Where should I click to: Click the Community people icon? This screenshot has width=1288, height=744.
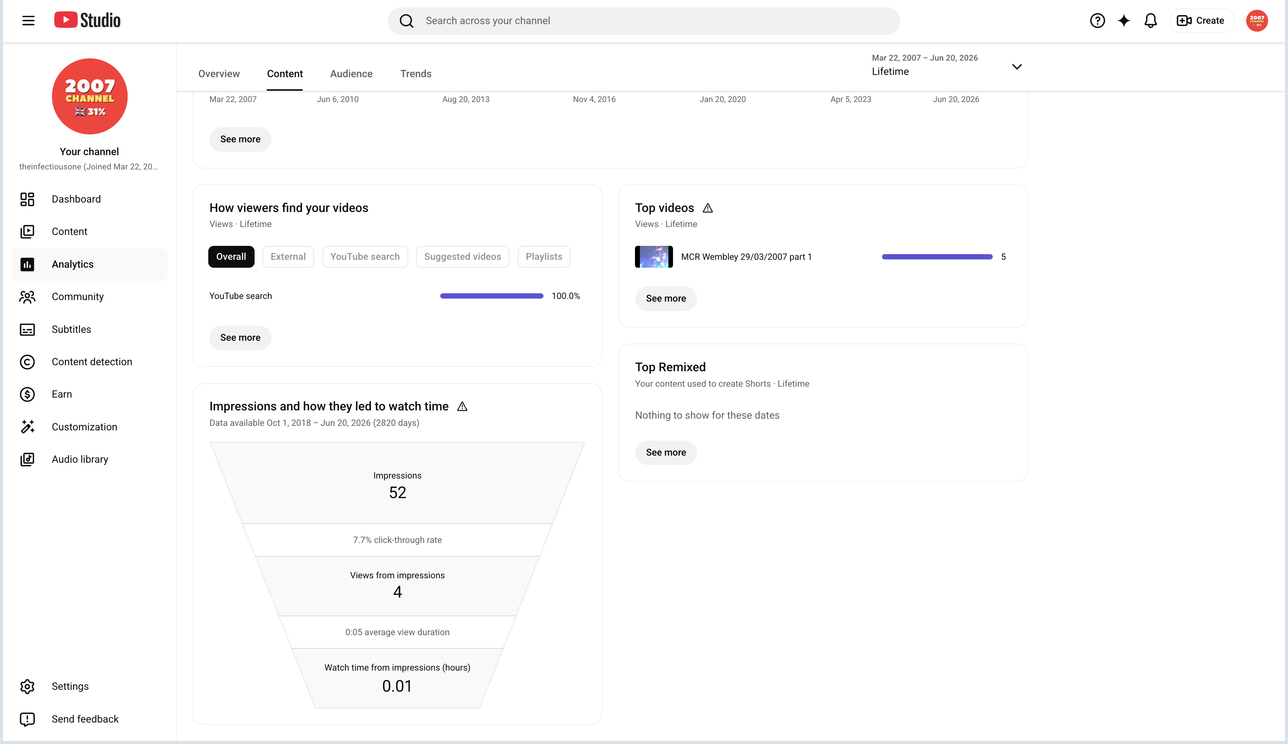click(x=27, y=297)
